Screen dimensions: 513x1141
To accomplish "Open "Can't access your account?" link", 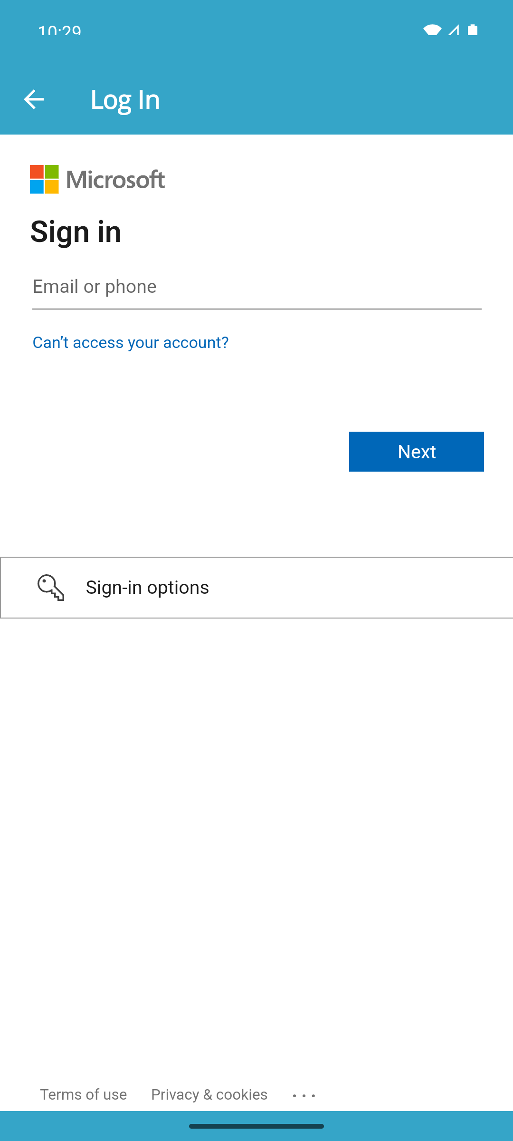I will click(131, 343).
